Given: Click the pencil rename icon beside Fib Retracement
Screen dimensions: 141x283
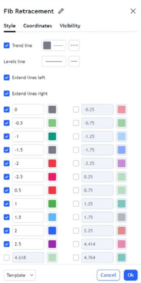Looking at the screenshot, I should (x=61, y=11).
